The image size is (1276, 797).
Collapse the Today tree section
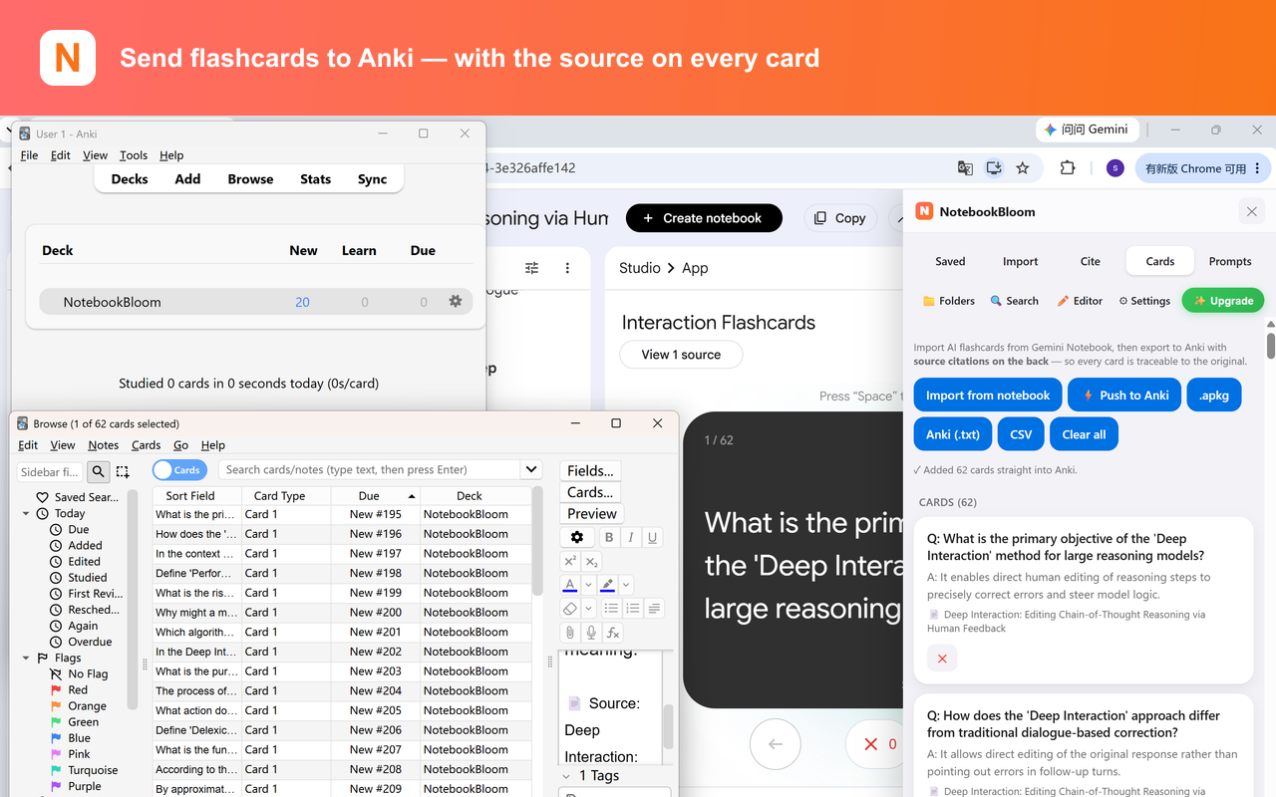pos(26,513)
